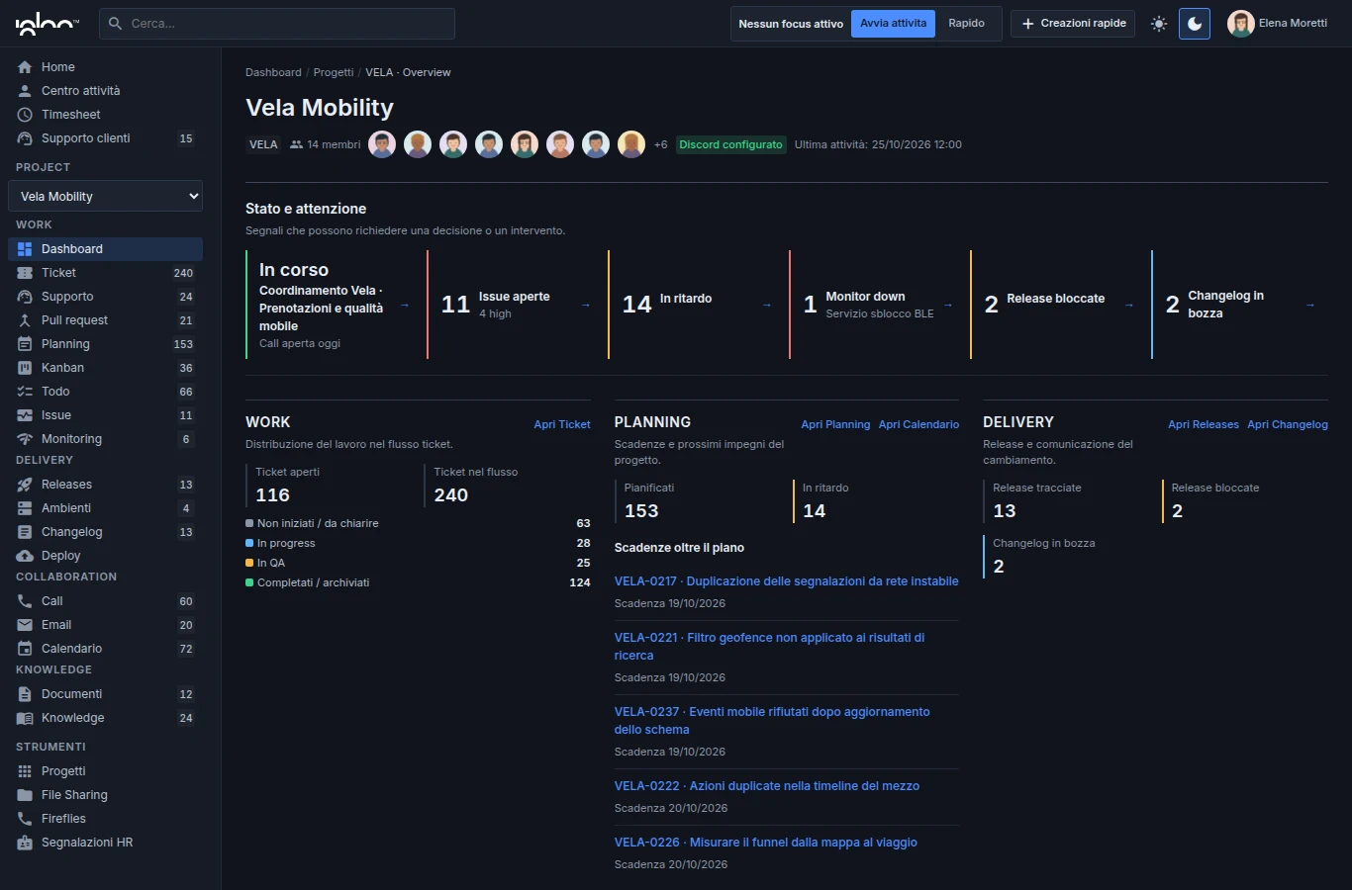The height and width of the screenshot is (890, 1352).
Task: Open Apri Changelog link in Delivery
Action: (x=1287, y=424)
